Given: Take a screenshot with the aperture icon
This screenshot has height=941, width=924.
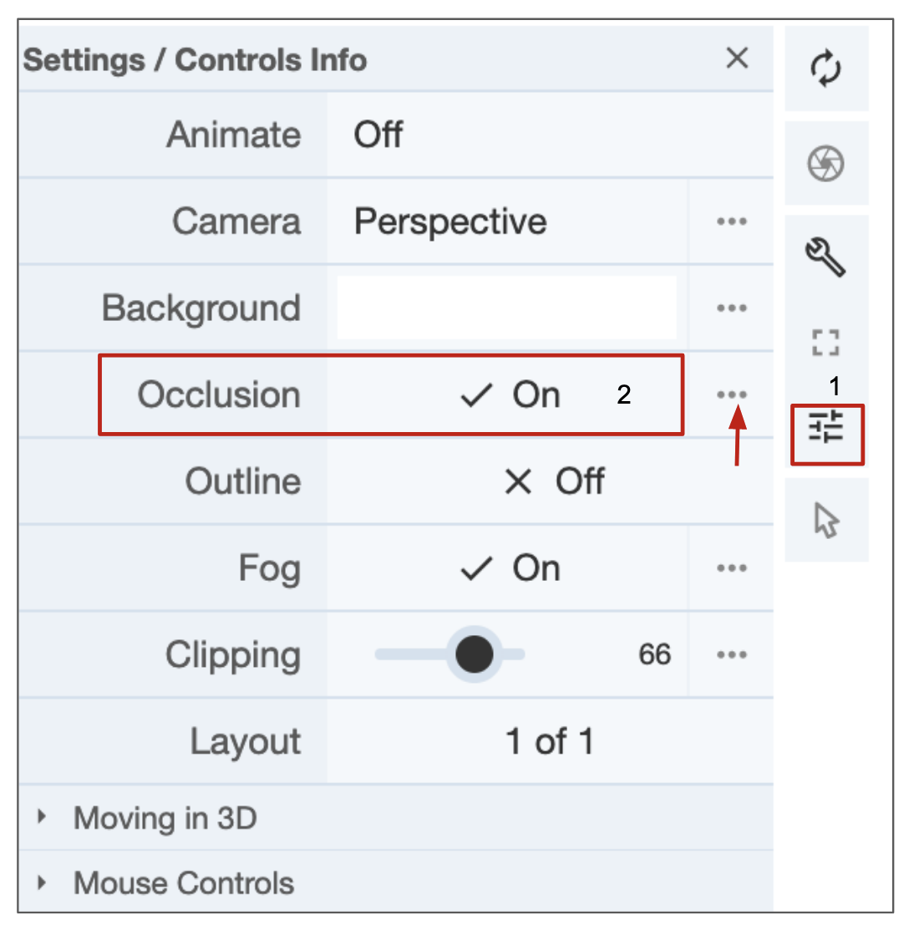Looking at the screenshot, I should click(x=826, y=163).
